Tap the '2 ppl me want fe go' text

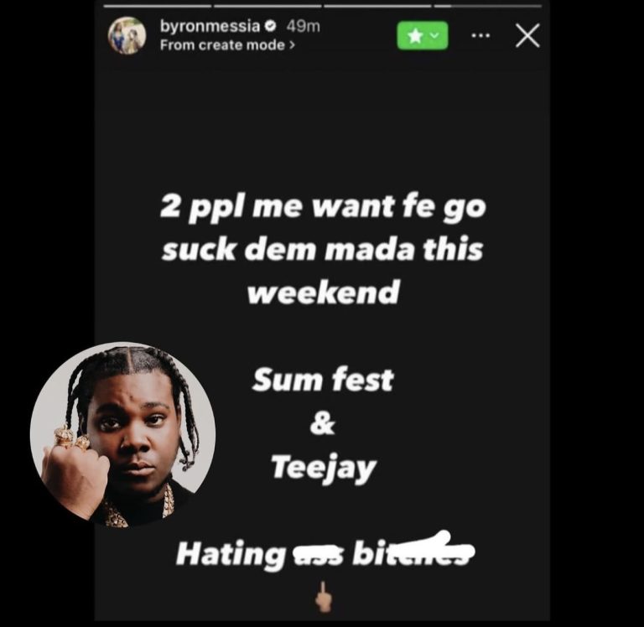coord(323,208)
